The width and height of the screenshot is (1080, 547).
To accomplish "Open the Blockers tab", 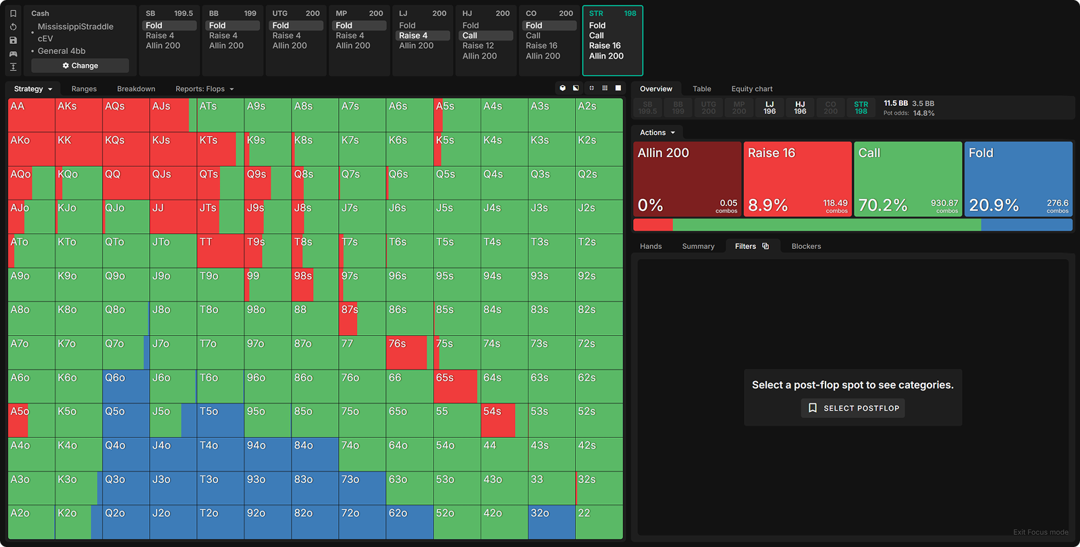I will click(x=806, y=246).
